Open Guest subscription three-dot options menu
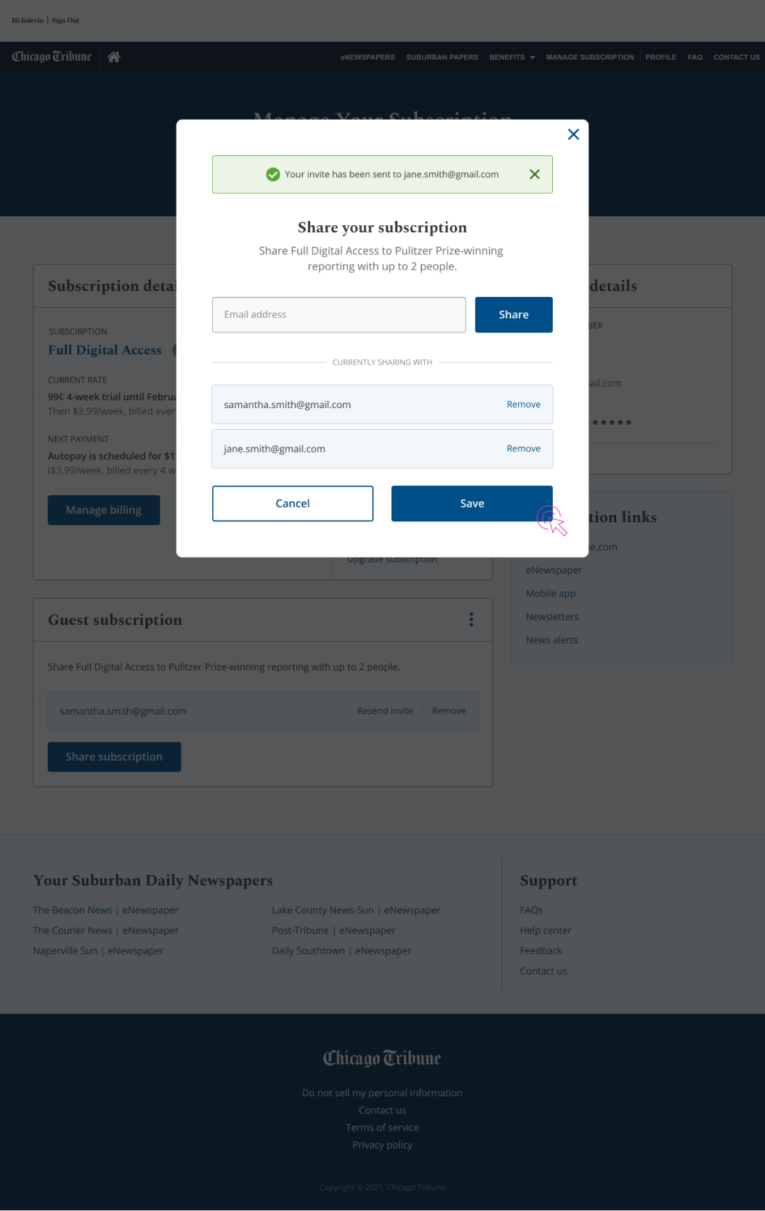Screen dimensions: 765x1211 pyautogui.click(x=471, y=619)
